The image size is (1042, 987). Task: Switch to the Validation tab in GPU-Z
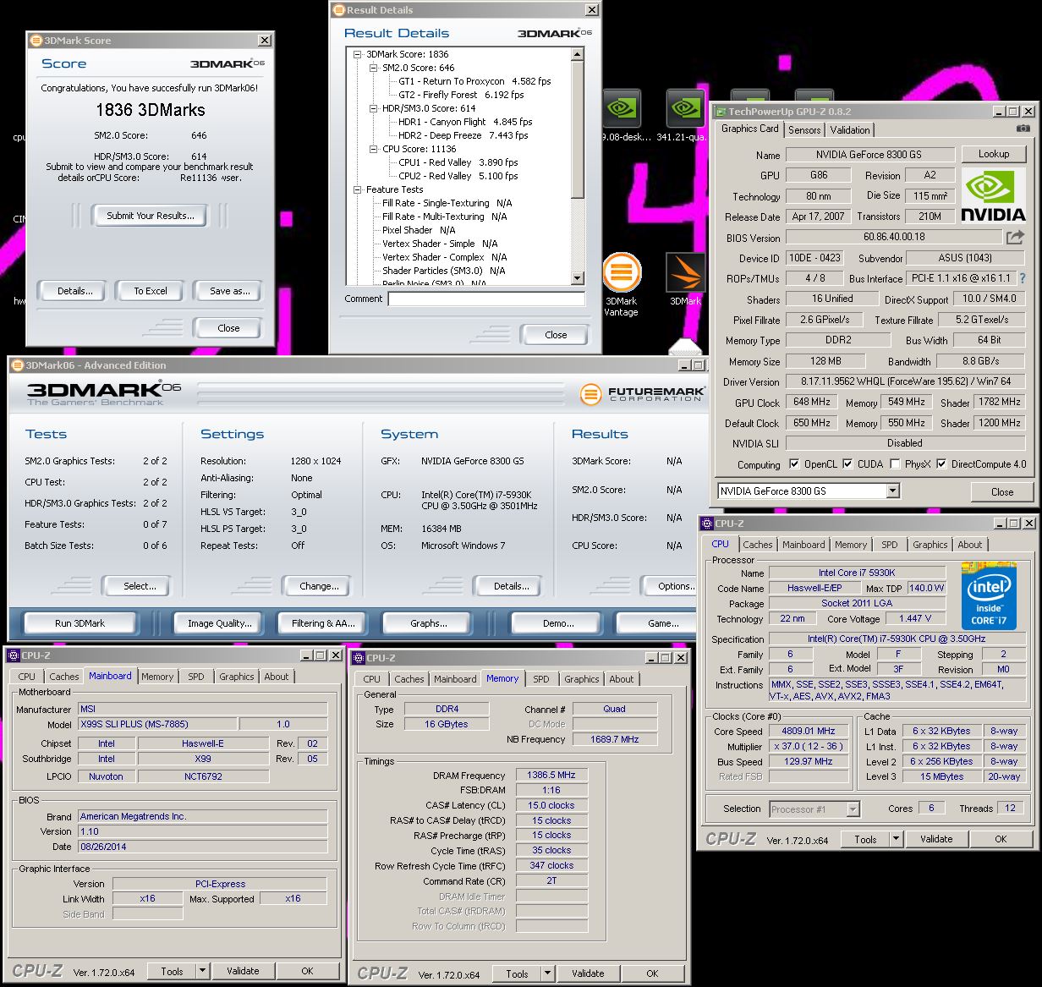(x=849, y=129)
